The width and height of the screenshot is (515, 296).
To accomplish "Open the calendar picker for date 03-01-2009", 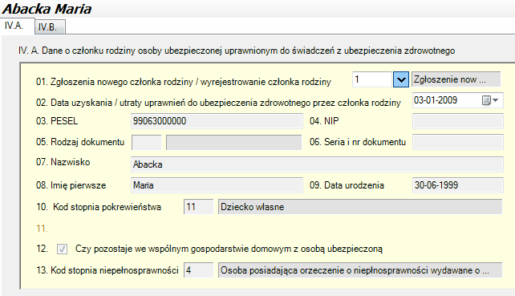I will pyautogui.click(x=490, y=100).
